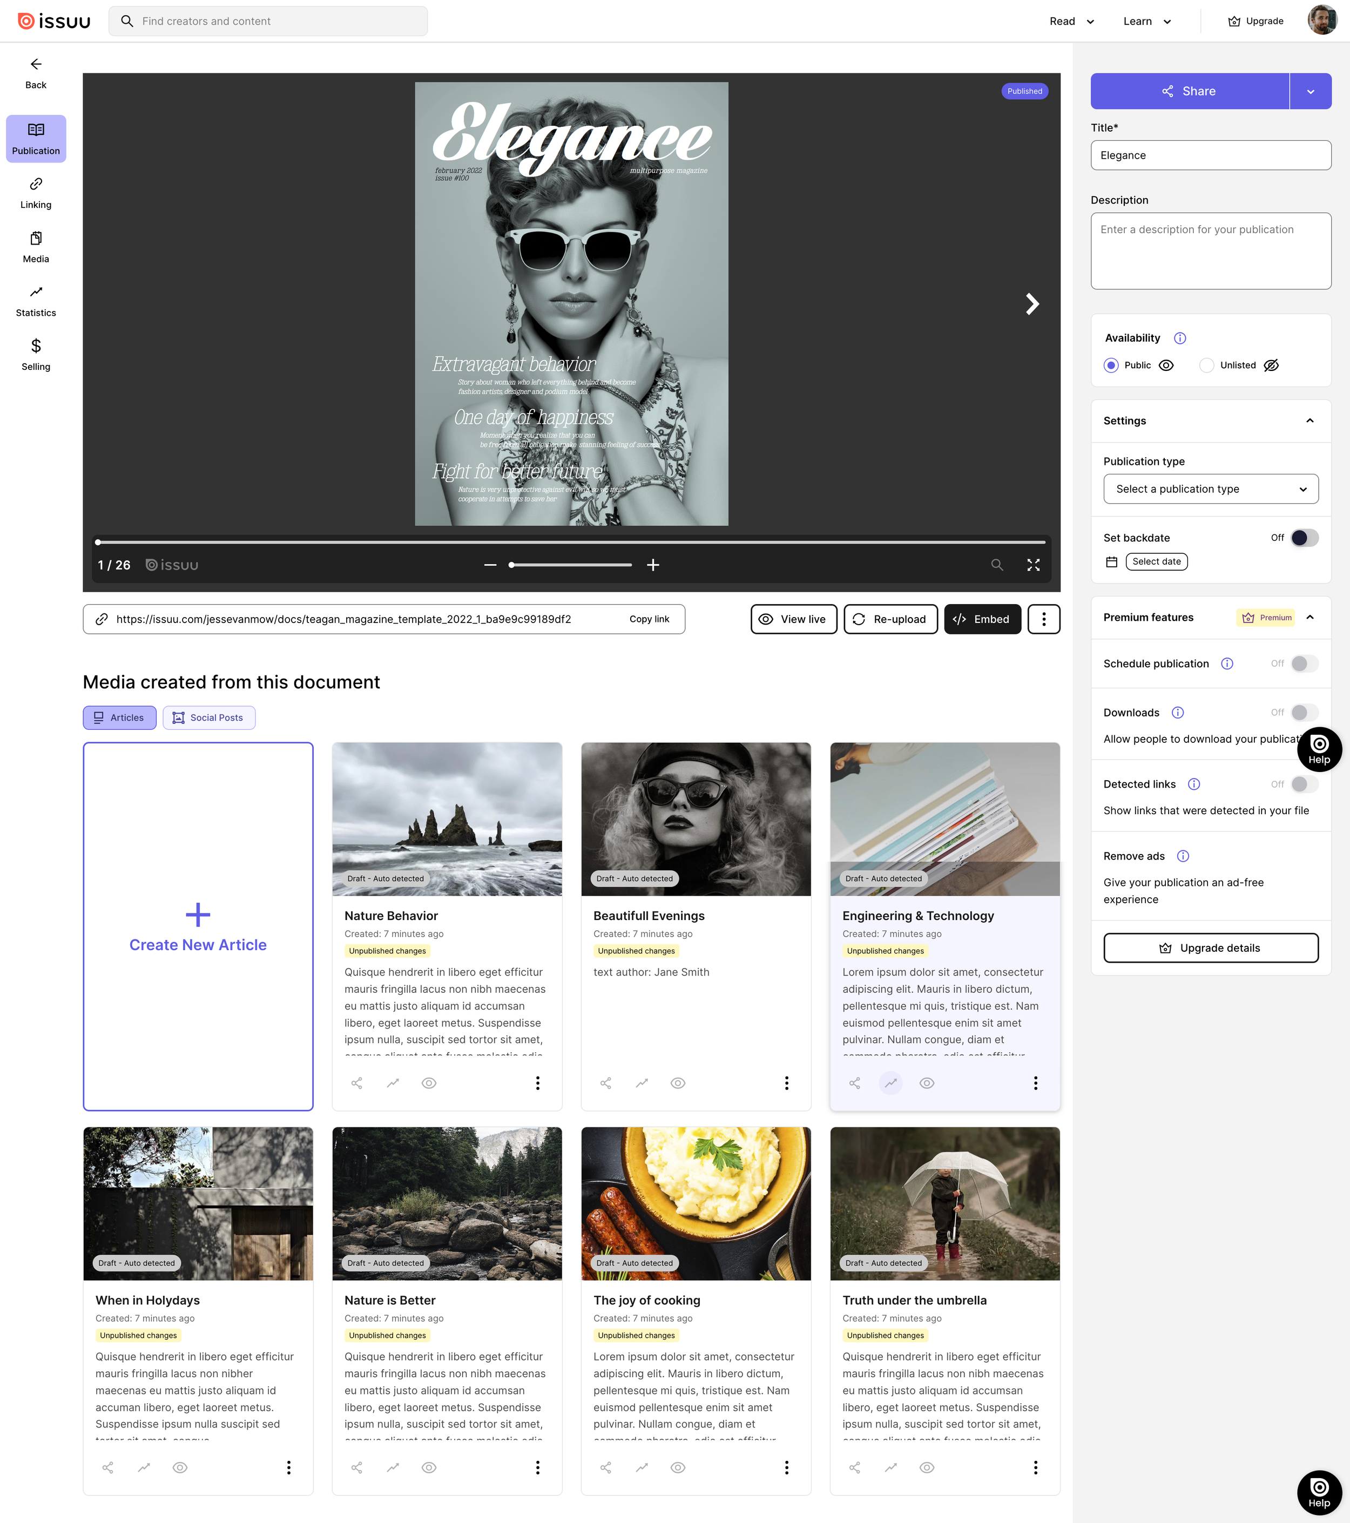The image size is (1350, 1523).
Task: Select the Unlisted availability option
Action: (1206, 365)
